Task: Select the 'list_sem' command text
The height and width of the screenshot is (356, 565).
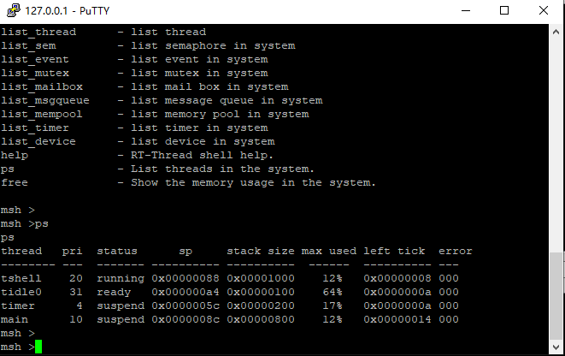Action: click(x=28, y=46)
